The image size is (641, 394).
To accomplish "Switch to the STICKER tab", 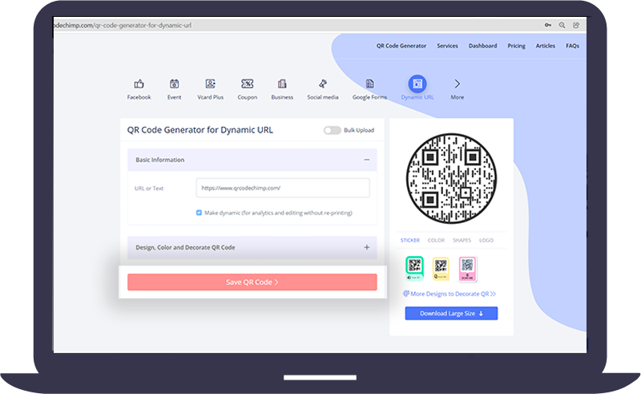I will 410,241.
